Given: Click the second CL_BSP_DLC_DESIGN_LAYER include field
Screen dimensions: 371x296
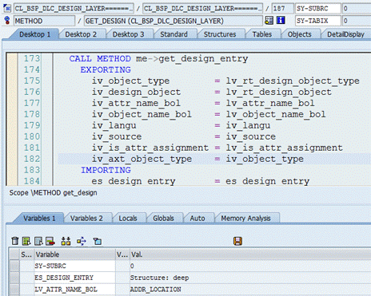Looking at the screenshot, I should click(202, 8).
